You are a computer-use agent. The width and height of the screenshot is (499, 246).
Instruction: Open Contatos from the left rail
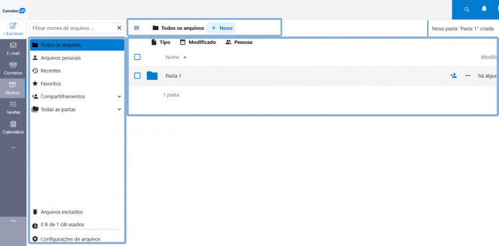click(x=13, y=68)
